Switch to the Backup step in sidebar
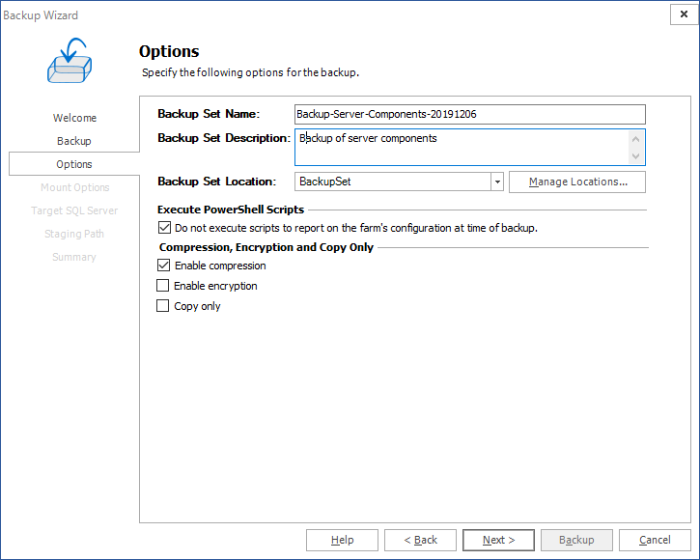The width and height of the screenshot is (700, 560). tap(74, 141)
